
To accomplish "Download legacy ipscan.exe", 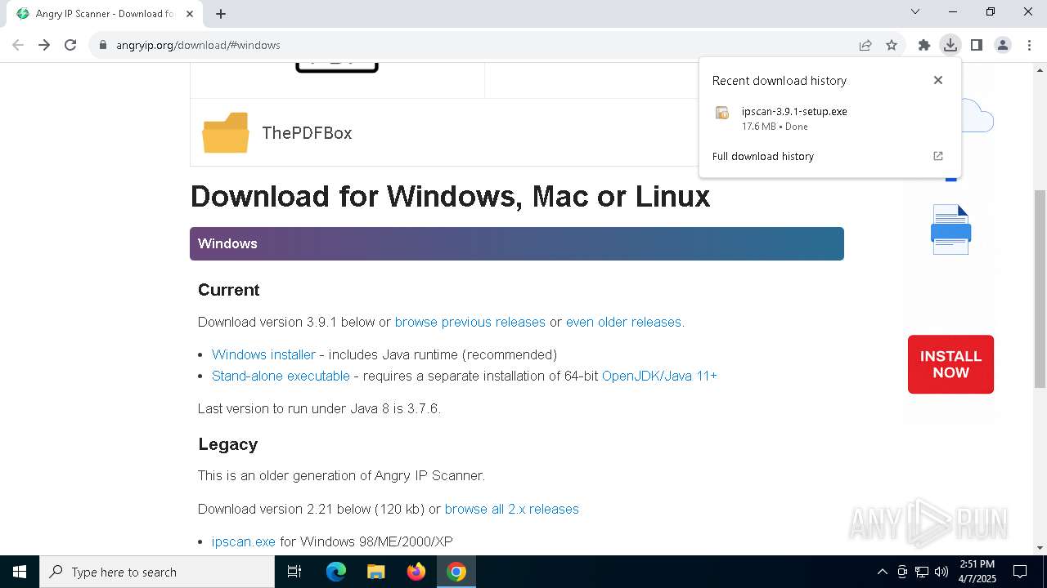I will pyautogui.click(x=244, y=541).
